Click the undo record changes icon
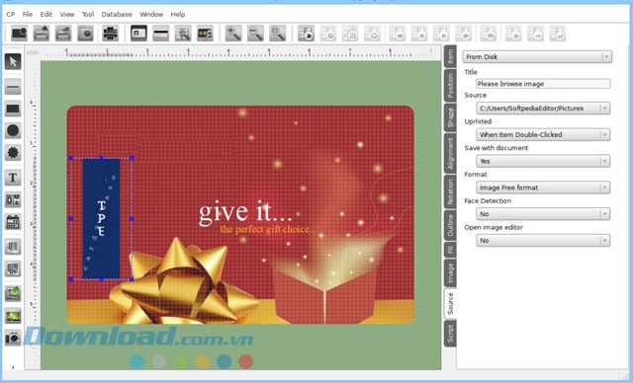This screenshot has width=633, height=383. 488,34
